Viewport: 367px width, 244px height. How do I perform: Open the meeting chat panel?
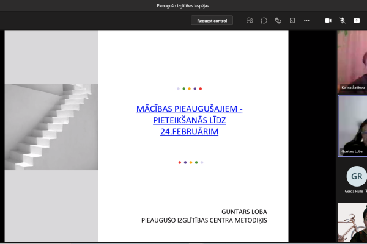[264, 21]
